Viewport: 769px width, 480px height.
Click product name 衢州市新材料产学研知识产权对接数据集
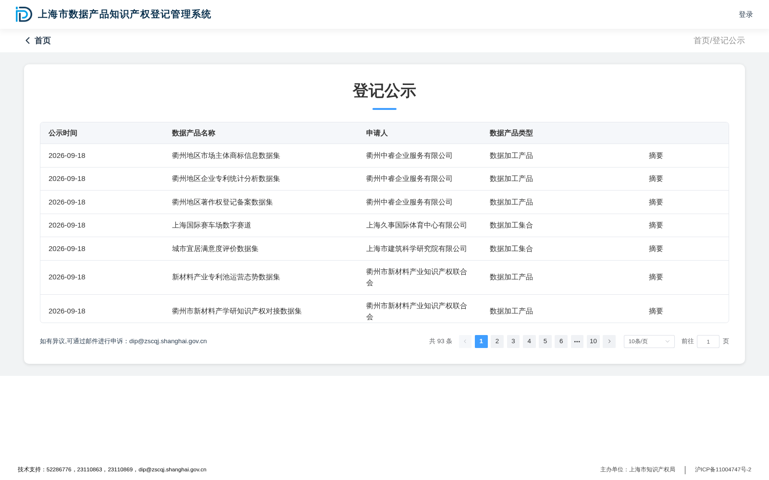[x=237, y=311]
